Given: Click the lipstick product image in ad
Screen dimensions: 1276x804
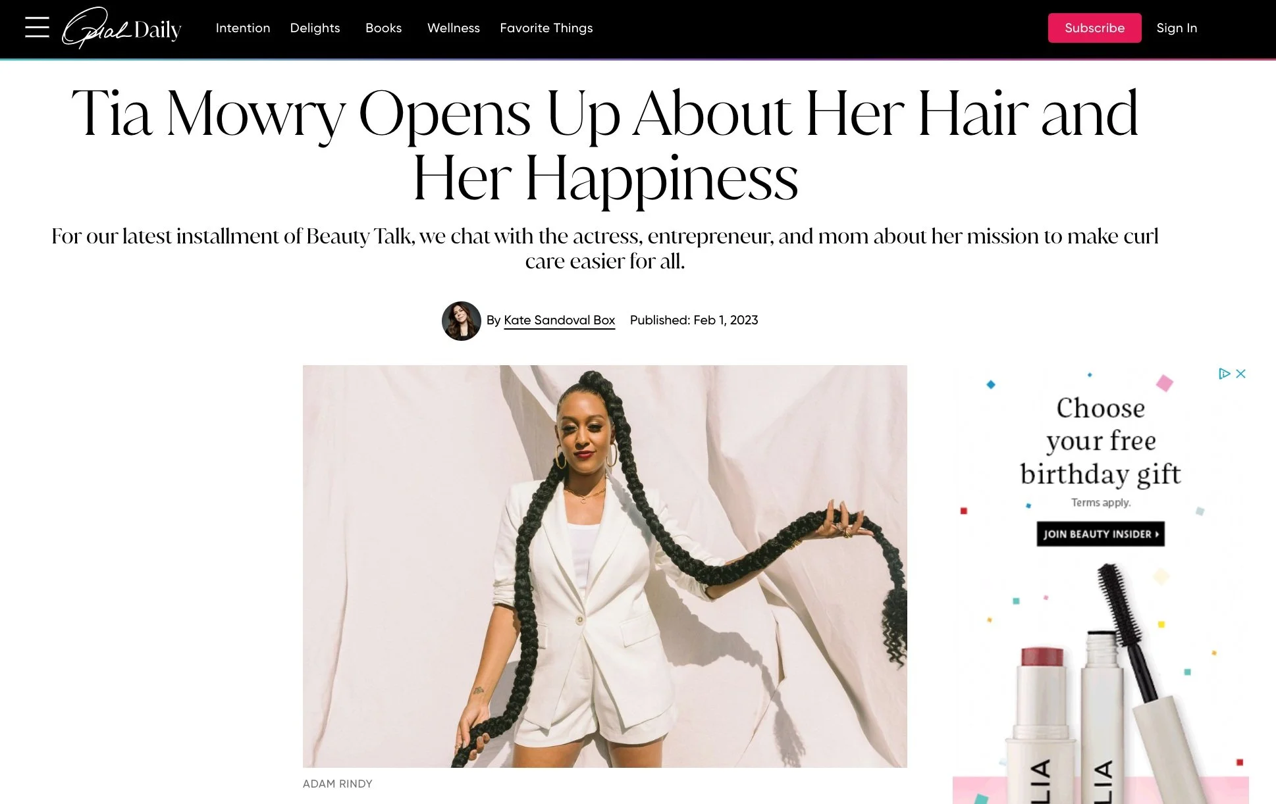Looking at the screenshot, I should [1042, 724].
